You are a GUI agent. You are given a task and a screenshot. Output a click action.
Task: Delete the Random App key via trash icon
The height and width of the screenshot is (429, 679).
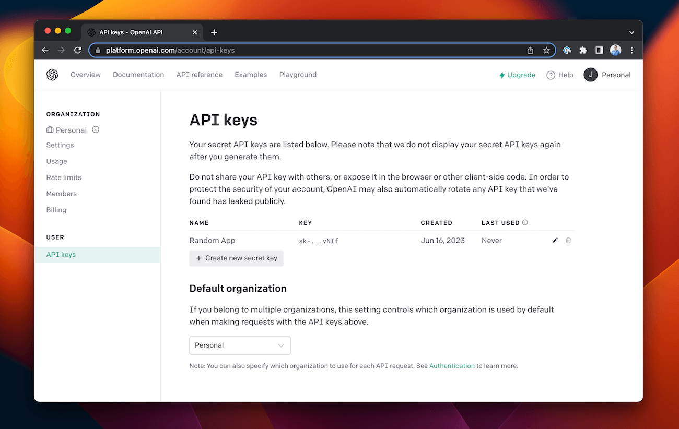(568, 240)
